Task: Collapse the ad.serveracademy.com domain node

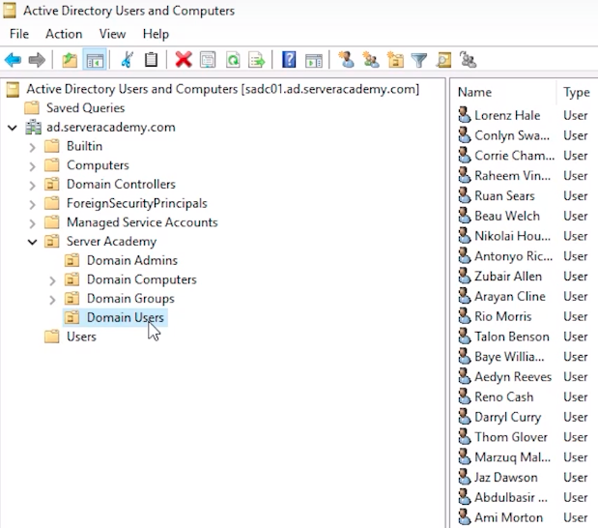Action: [13, 128]
